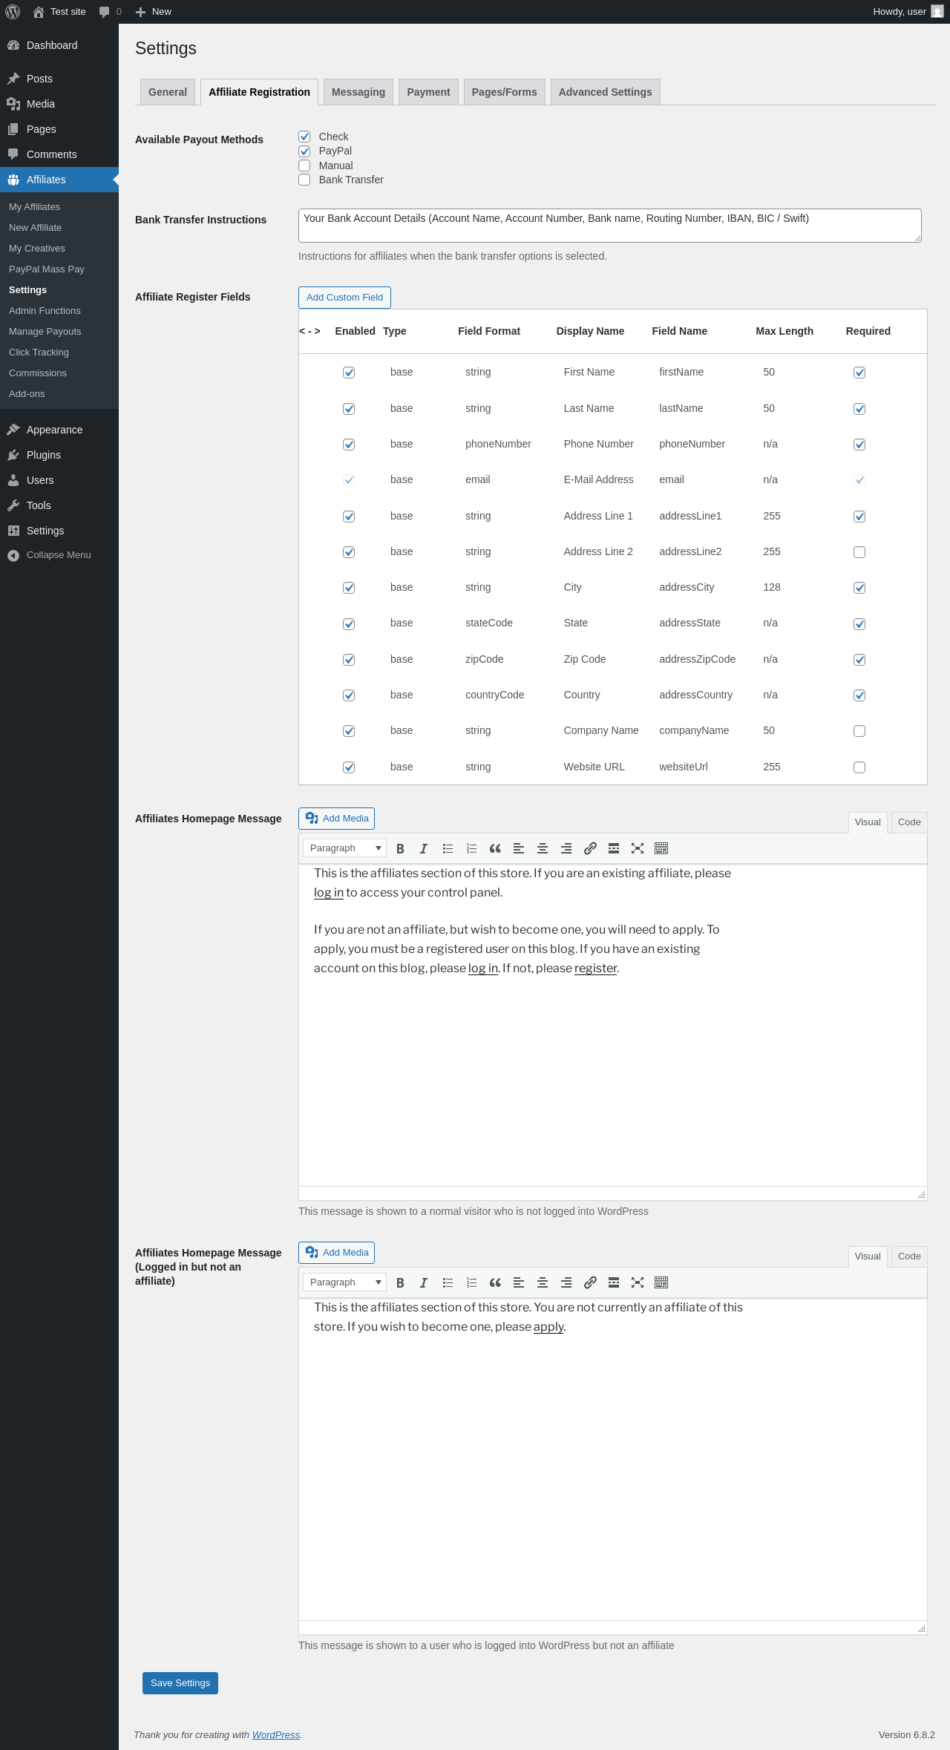Open the Advanced Settings tab
This screenshot has width=950, height=1750.
coord(605,92)
